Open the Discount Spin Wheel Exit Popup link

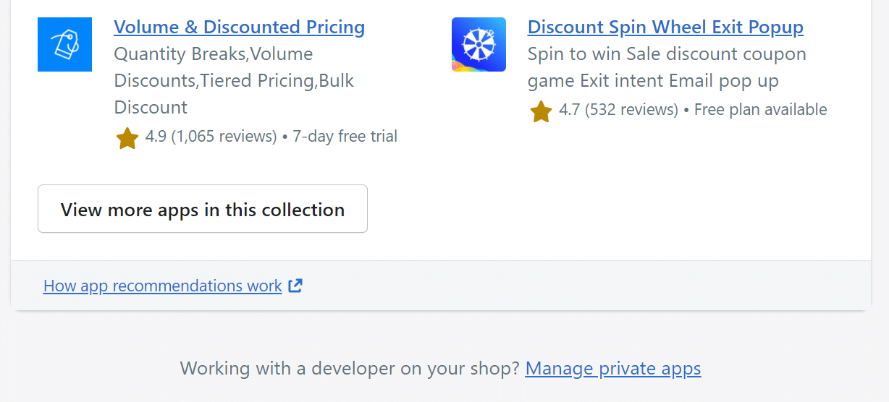point(665,27)
